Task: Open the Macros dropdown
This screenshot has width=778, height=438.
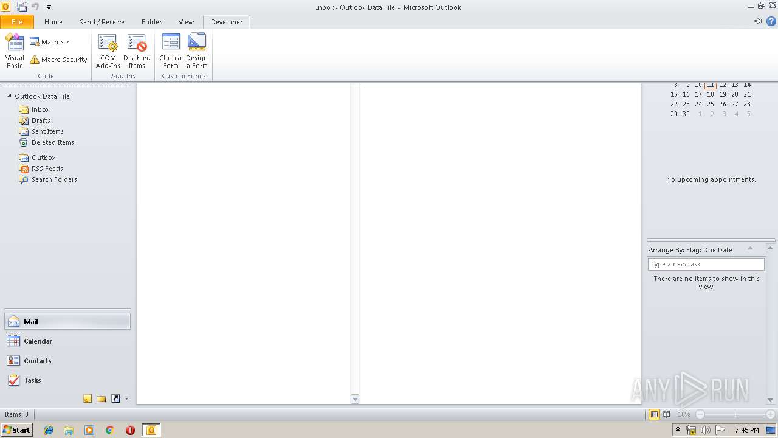Action: [50, 42]
